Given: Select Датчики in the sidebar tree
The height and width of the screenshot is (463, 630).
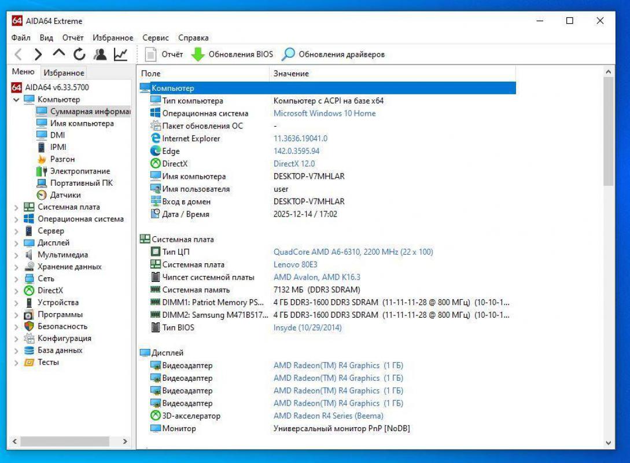Looking at the screenshot, I should [x=65, y=195].
